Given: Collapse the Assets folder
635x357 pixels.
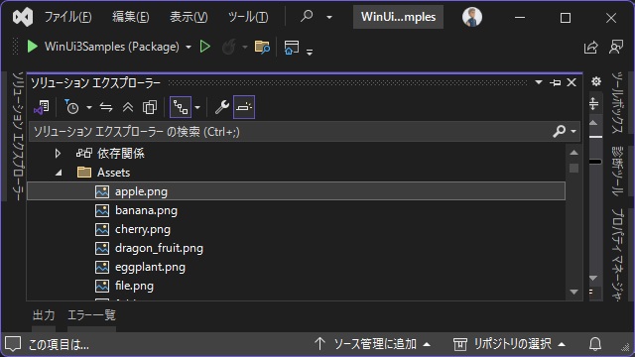Looking at the screenshot, I should [59, 173].
